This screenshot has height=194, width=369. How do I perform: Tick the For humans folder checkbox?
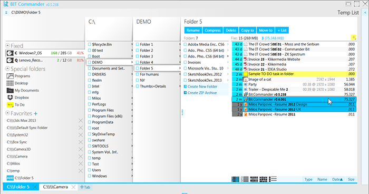(x=138, y=74)
